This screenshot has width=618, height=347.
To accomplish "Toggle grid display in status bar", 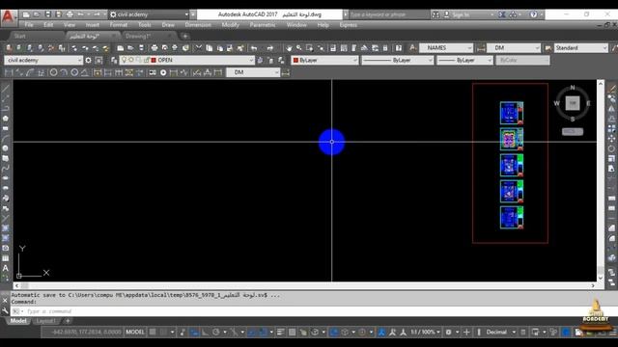I will pyautogui.click(x=153, y=332).
